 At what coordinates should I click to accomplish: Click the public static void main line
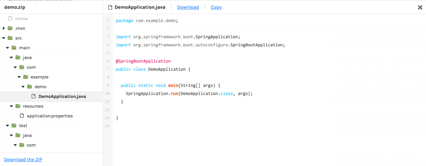[170, 86]
